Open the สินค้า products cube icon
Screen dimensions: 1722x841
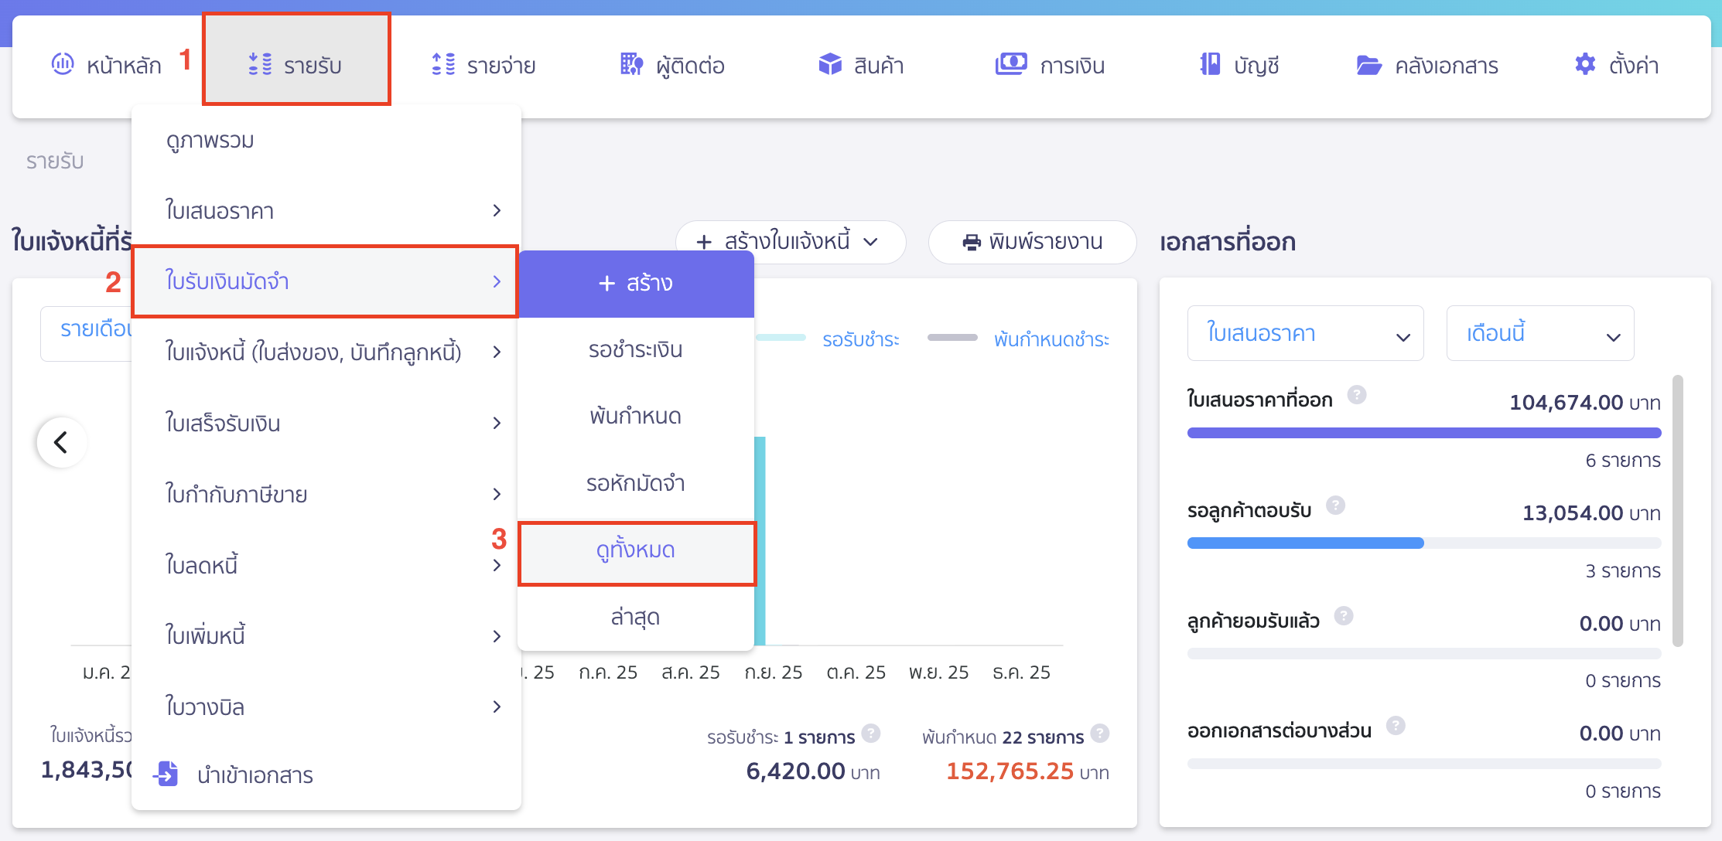(829, 65)
